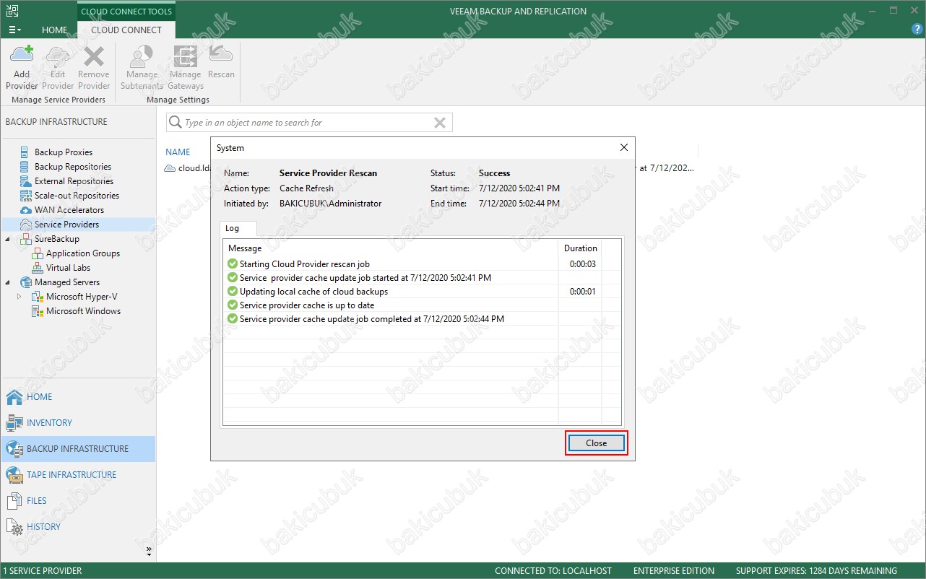The image size is (926, 579).
Task: Click the 'Cache Refresh' action type value
Action: tap(306, 188)
